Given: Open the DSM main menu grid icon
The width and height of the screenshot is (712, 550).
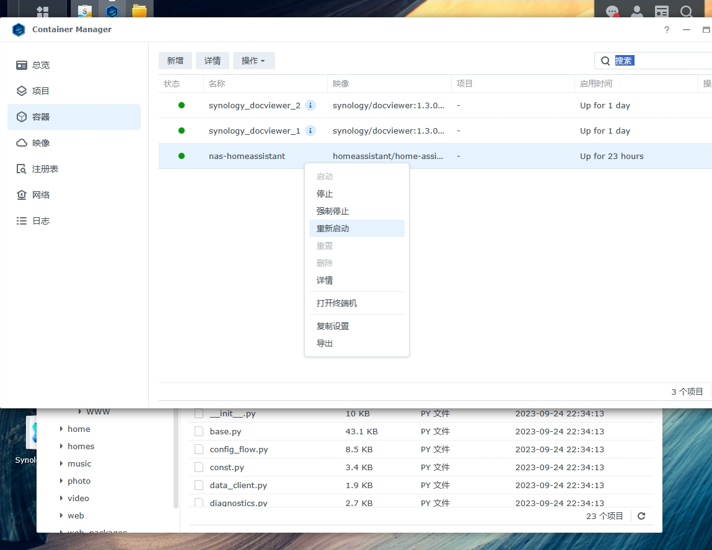Looking at the screenshot, I should pyautogui.click(x=42, y=11).
